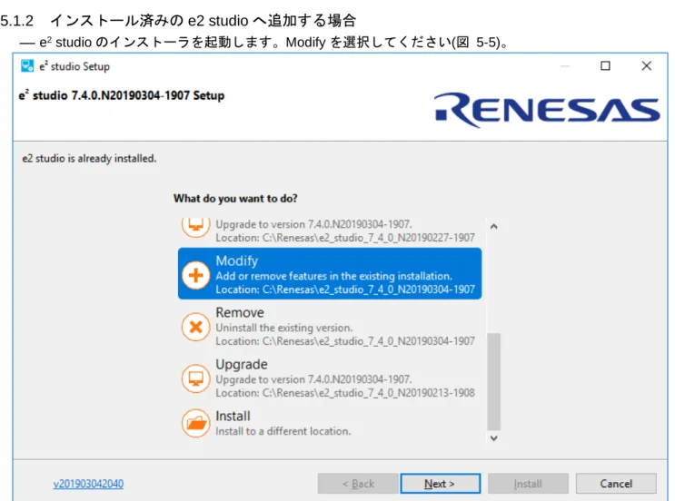Click the partially visible top Upgrade monitor icon
675x501 pixels.
pos(196,227)
